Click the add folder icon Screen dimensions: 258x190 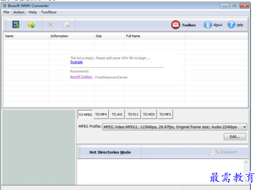(x=31, y=25)
